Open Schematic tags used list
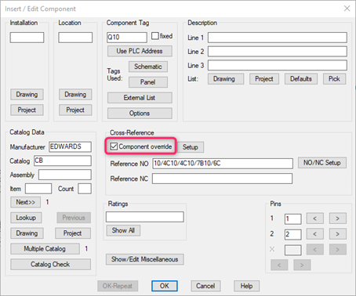 148,67
